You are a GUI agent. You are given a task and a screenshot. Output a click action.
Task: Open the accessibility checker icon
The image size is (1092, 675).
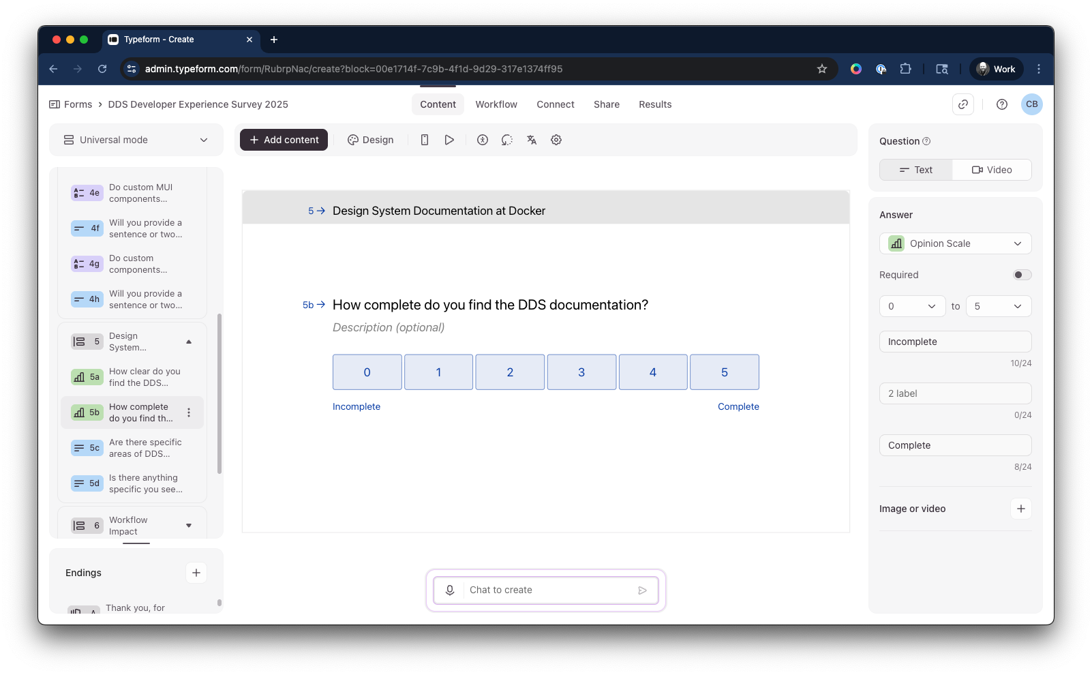pos(483,140)
